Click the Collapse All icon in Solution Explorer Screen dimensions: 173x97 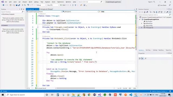tap(159, 12)
